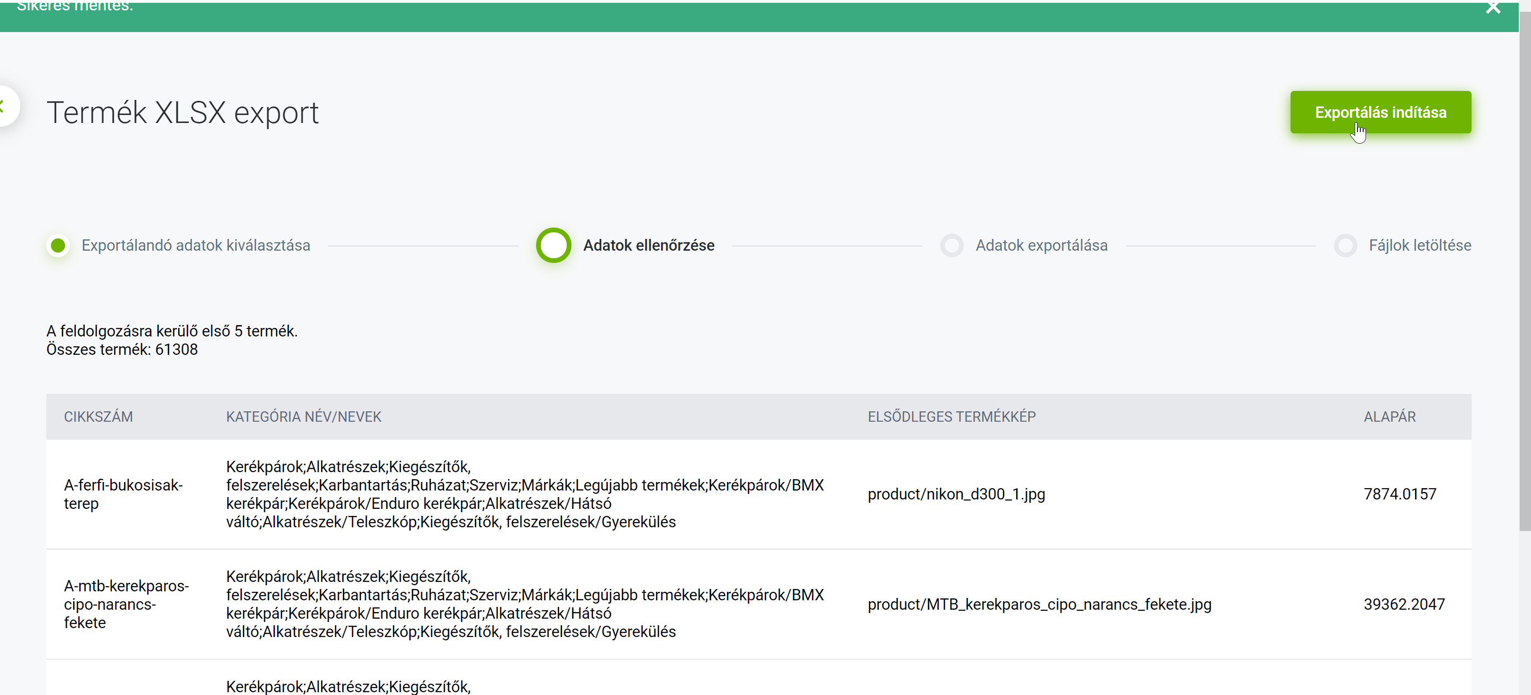Select the A-ferfi-bukosisak-terep item number cell
1531x695 pixels.
[x=123, y=494]
